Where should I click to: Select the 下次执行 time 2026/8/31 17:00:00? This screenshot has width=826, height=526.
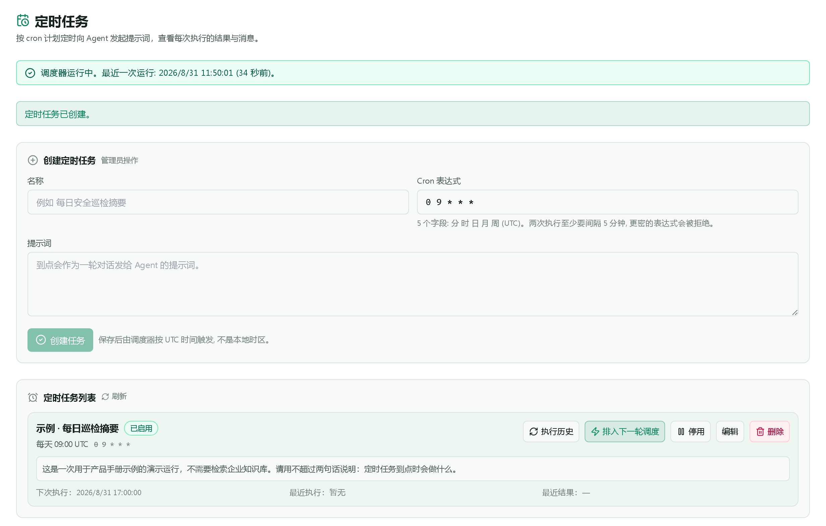[109, 492]
